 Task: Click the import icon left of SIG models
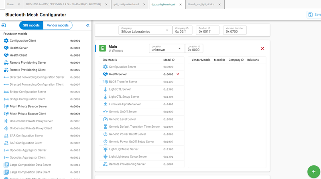4,25
